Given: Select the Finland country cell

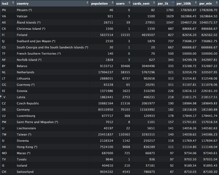Looking at the screenshot, I should coord(22,35).
